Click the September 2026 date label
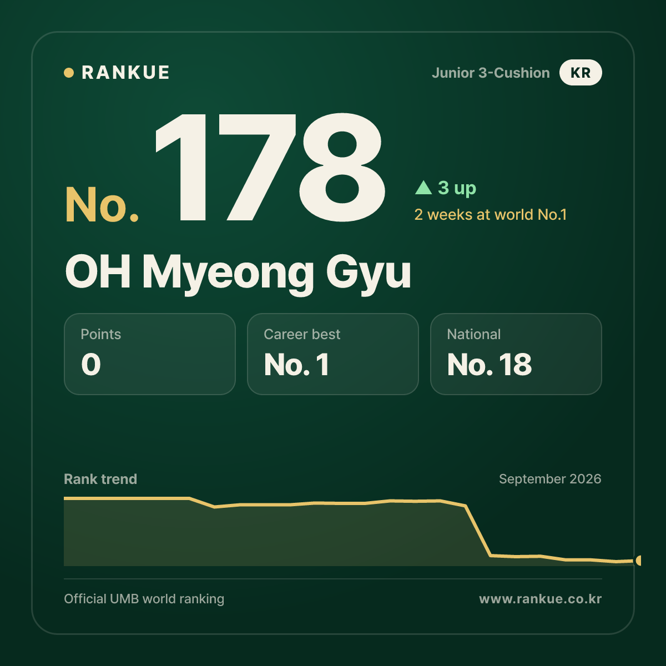 click(x=550, y=479)
